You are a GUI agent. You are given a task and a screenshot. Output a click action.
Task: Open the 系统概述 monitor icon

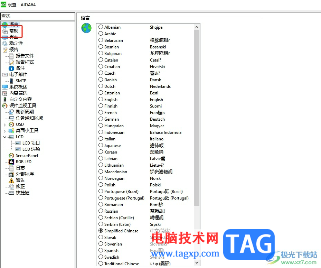tap(5, 87)
